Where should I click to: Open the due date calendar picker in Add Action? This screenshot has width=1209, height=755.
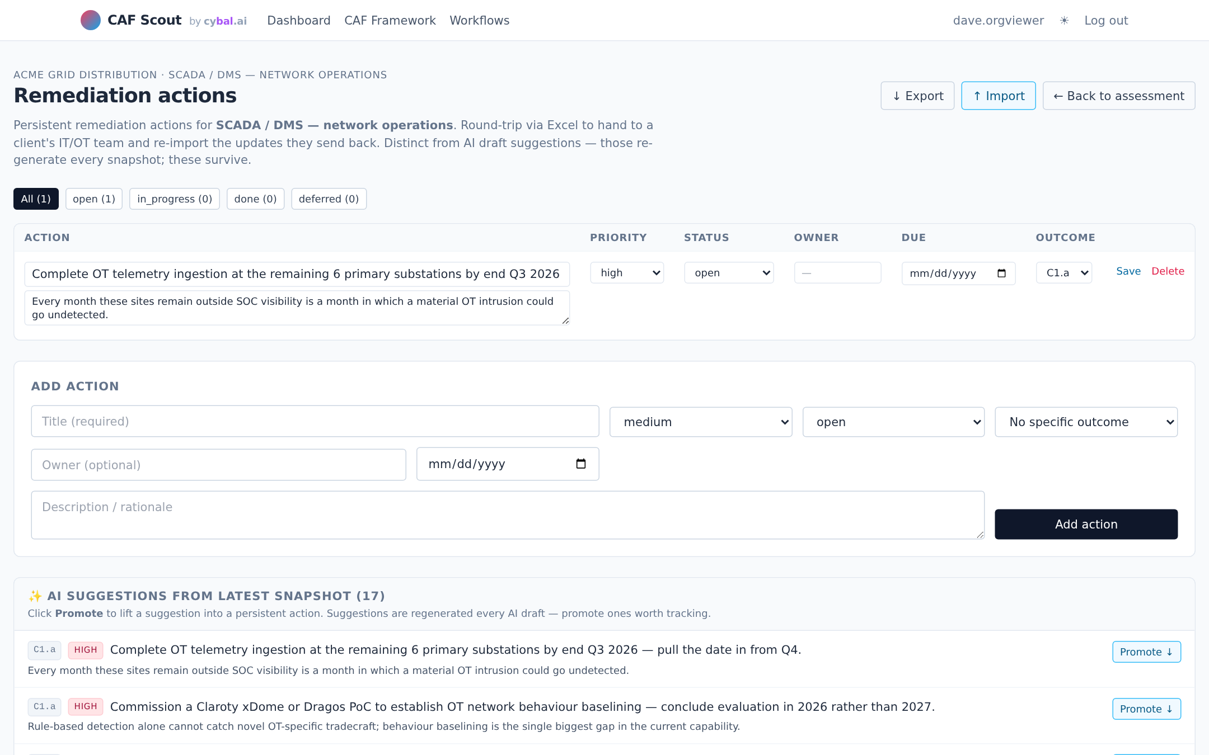[x=582, y=464]
